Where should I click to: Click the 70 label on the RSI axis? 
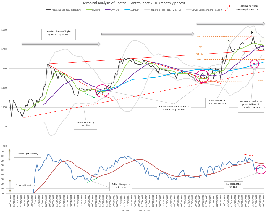[x=2, y=161]
